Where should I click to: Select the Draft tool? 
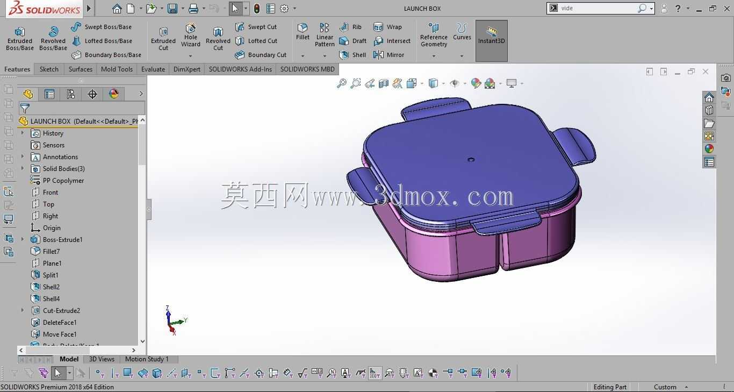point(352,41)
